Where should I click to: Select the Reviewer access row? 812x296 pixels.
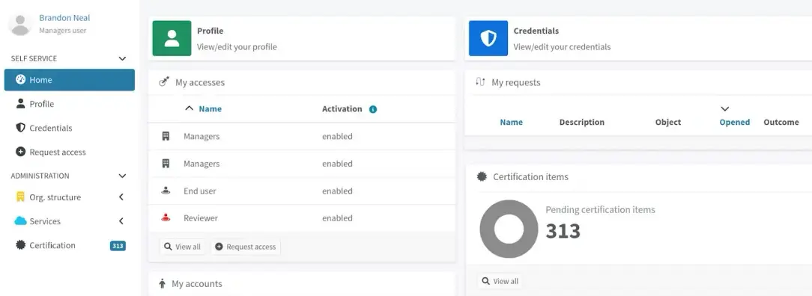[301, 218]
